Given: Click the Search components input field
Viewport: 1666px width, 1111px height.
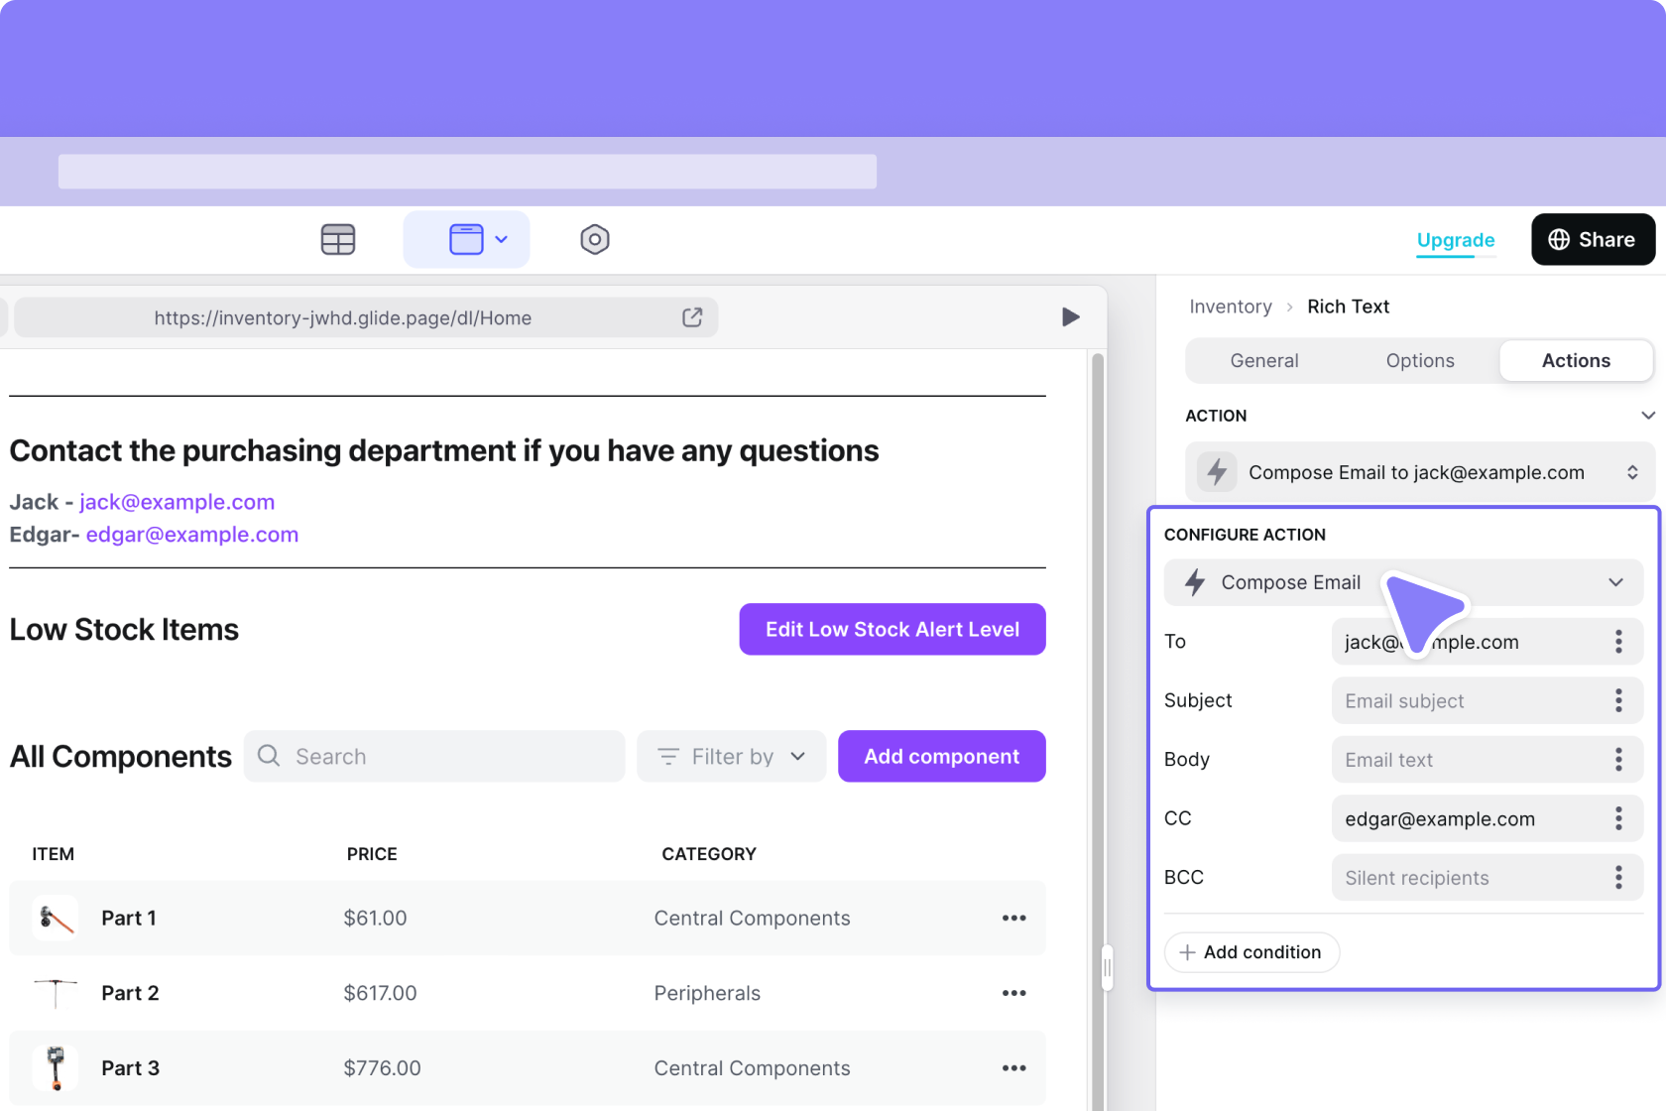Looking at the screenshot, I should tap(434, 757).
